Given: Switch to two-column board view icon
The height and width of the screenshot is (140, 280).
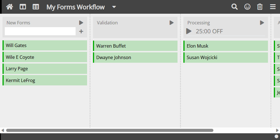Looking at the screenshot, I should pyautogui.click(x=23, y=7).
